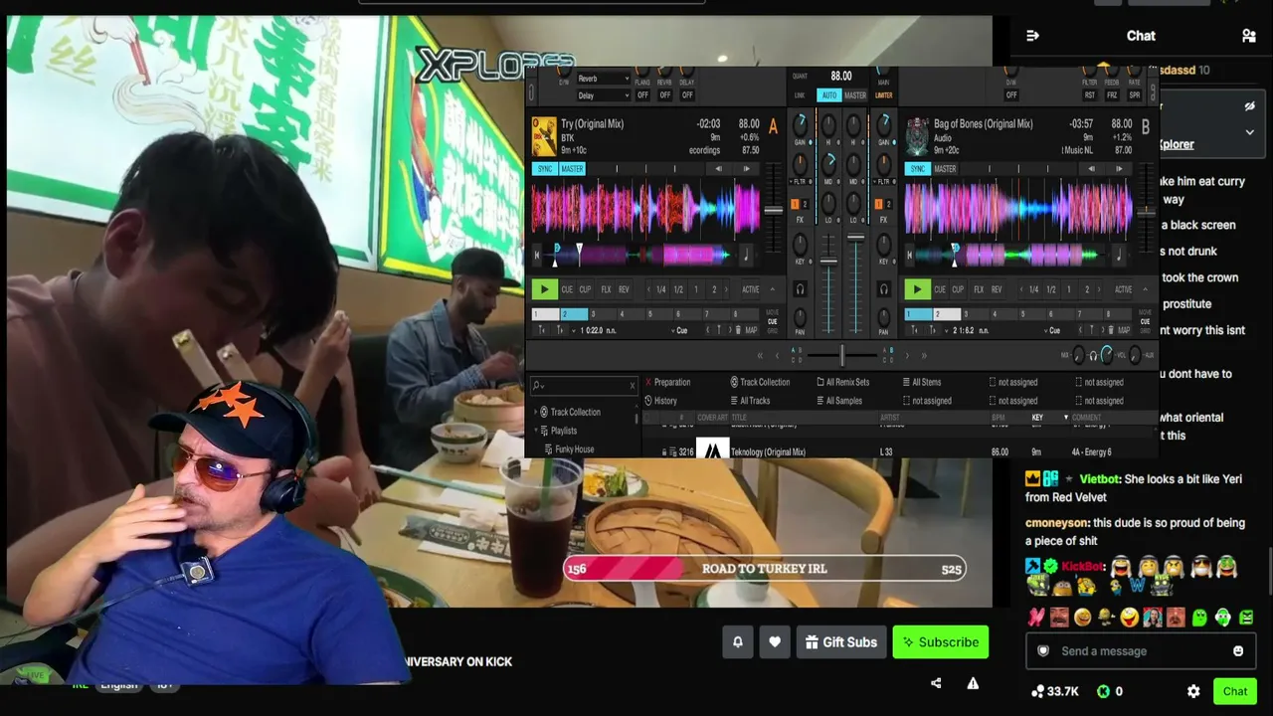
Task: Adjust deck A tempo fader
Action: (x=773, y=211)
